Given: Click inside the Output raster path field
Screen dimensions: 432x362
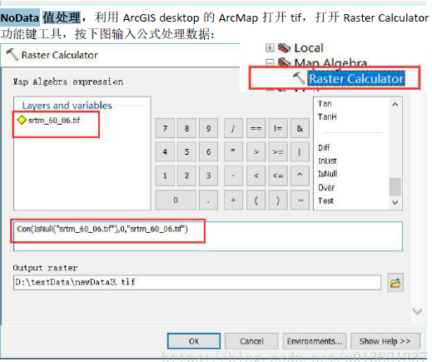Looking at the screenshot, I should [197, 282].
